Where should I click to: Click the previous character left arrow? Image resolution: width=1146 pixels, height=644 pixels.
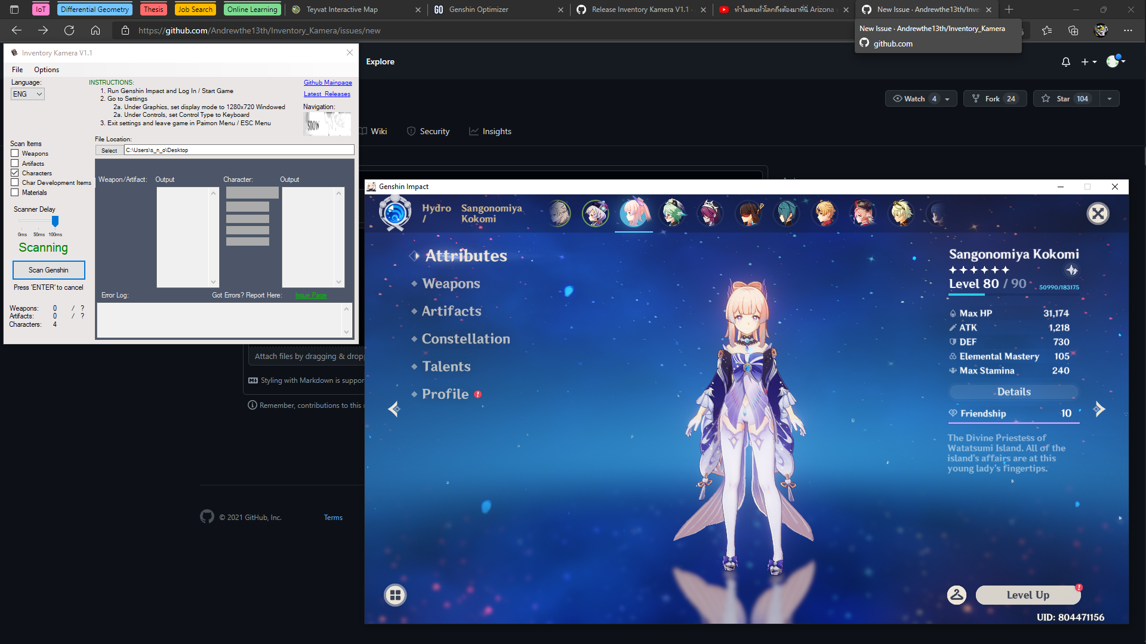[394, 409]
